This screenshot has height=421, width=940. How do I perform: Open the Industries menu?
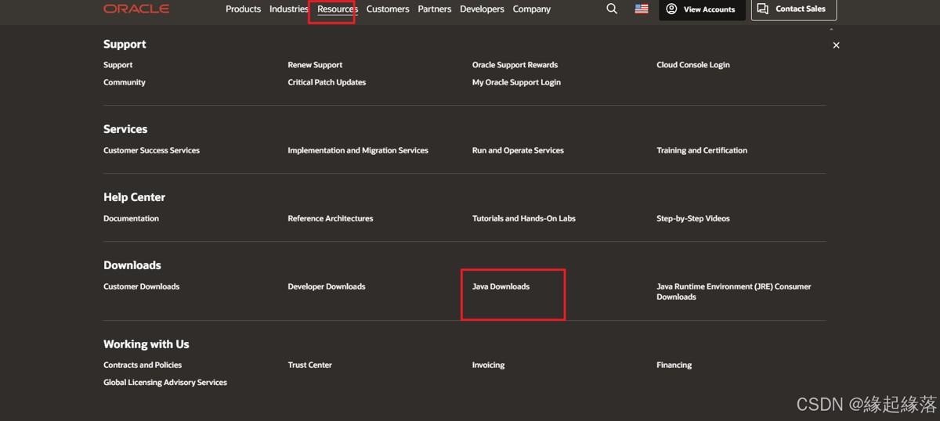pyautogui.click(x=288, y=9)
